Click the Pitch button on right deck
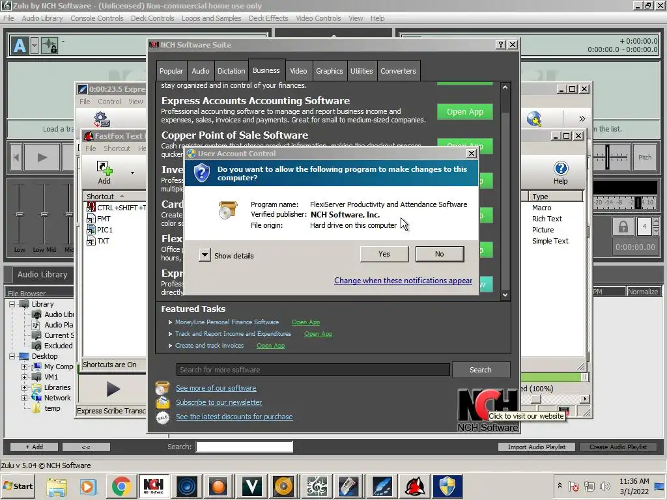Viewport: 667px width, 500px height. [x=644, y=158]
